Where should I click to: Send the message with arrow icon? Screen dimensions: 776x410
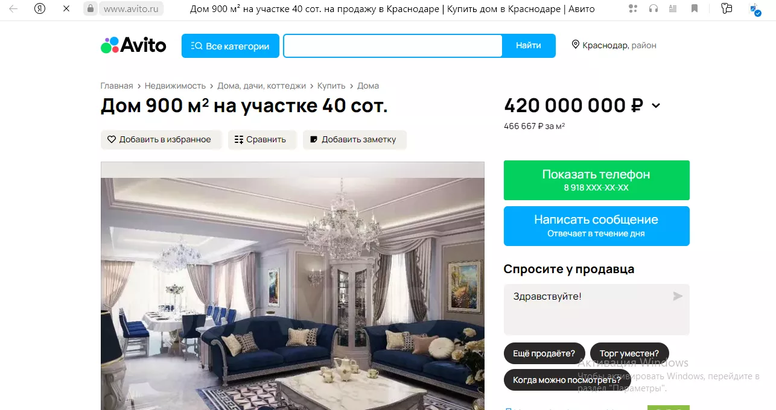point(678,296)
